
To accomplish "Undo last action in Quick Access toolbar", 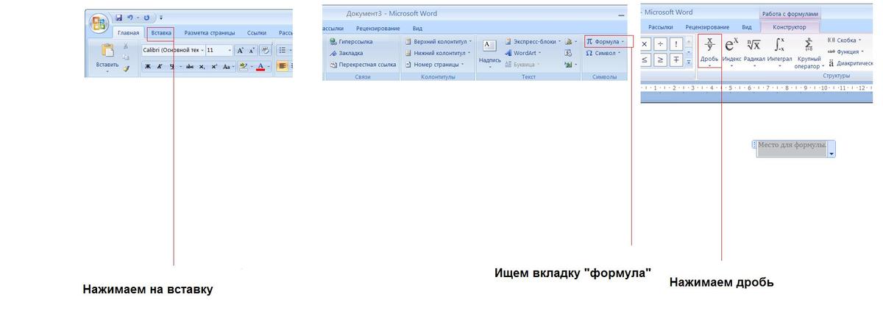I will tap(130, 16).
